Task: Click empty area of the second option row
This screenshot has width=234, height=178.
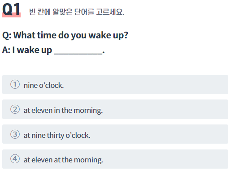Action: (165, 109)
